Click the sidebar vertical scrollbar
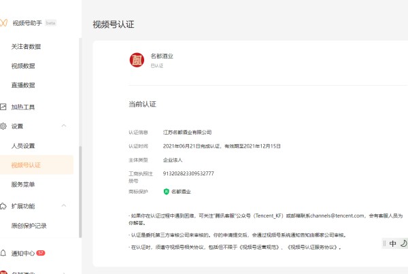This screenshot has height=274, width=408. (80, 190)
